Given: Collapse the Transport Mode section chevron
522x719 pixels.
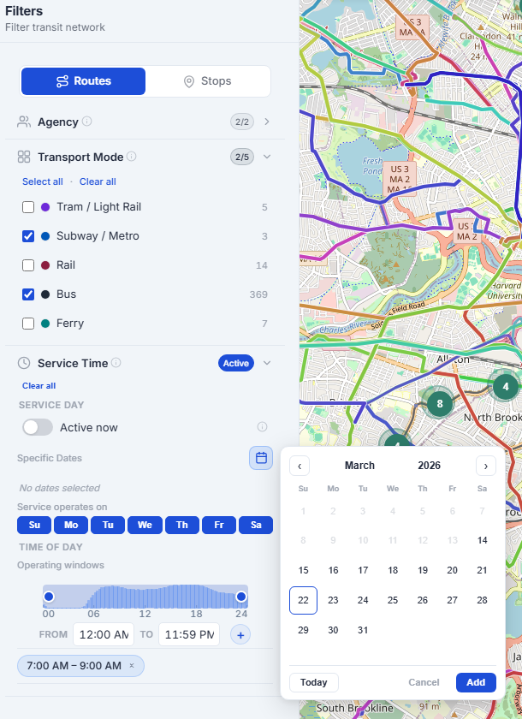Looking at the screenshot, I should (x=267, y=157).
